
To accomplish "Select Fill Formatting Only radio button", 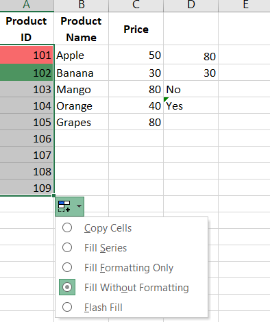I will click(x=67, y=267).
